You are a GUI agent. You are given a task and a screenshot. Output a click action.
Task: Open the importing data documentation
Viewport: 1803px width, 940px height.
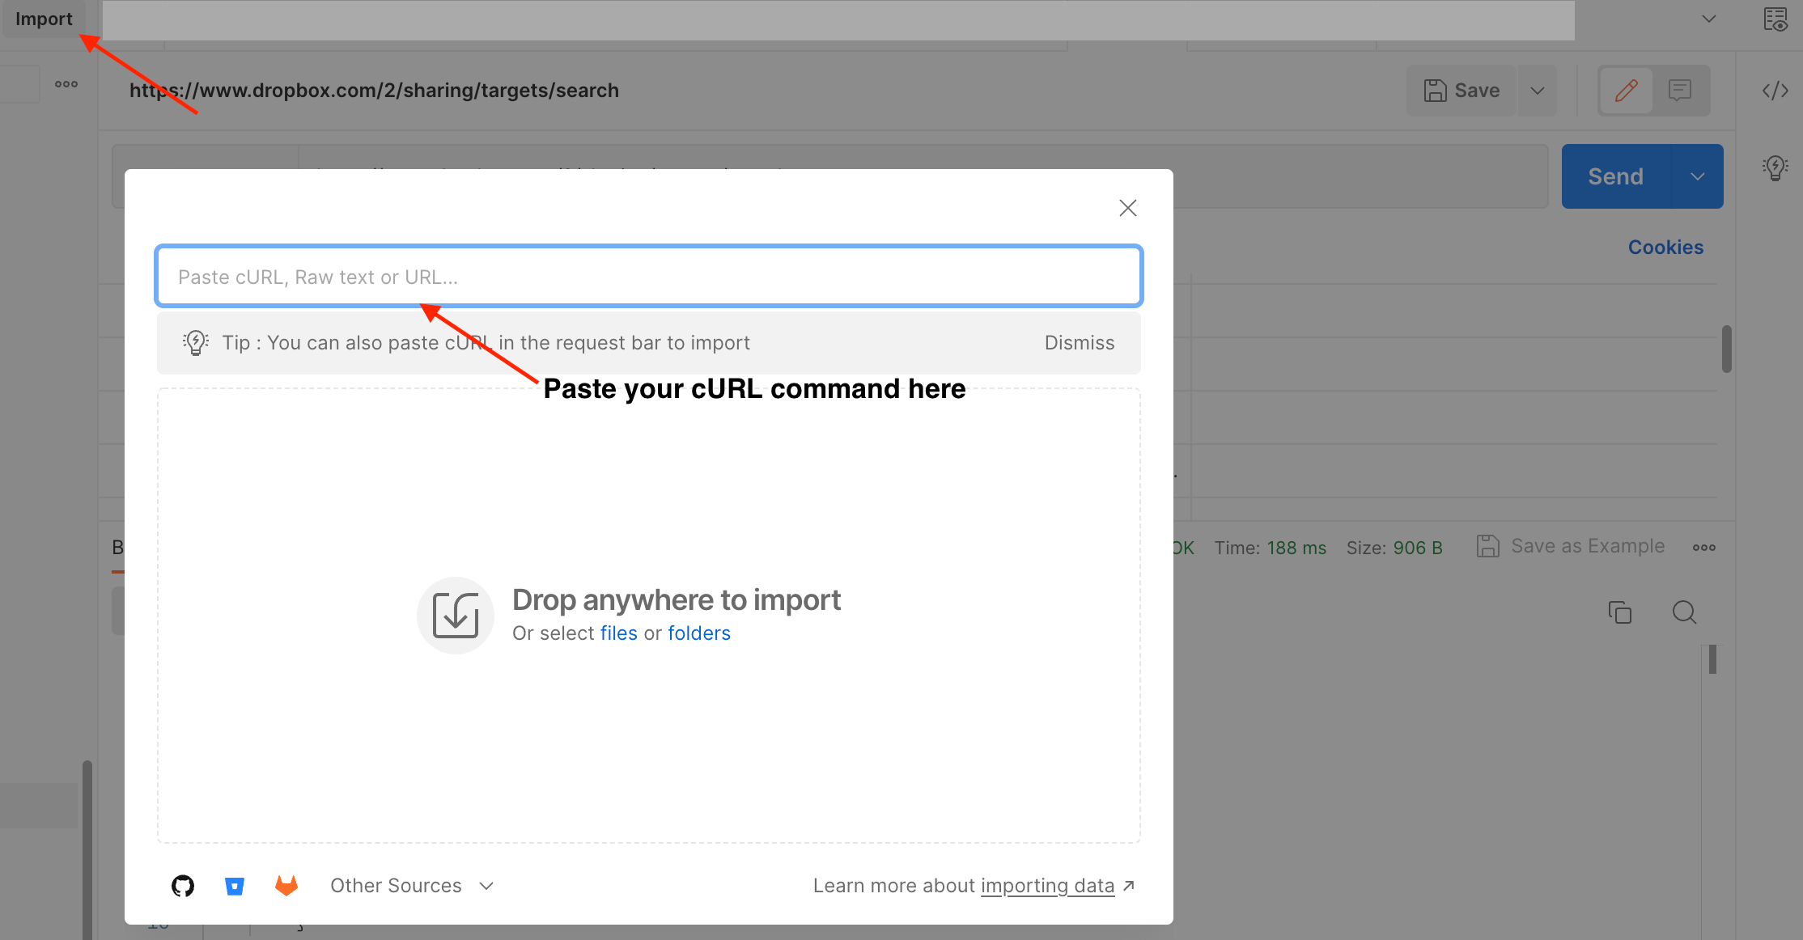click(x=1047, y=885)
